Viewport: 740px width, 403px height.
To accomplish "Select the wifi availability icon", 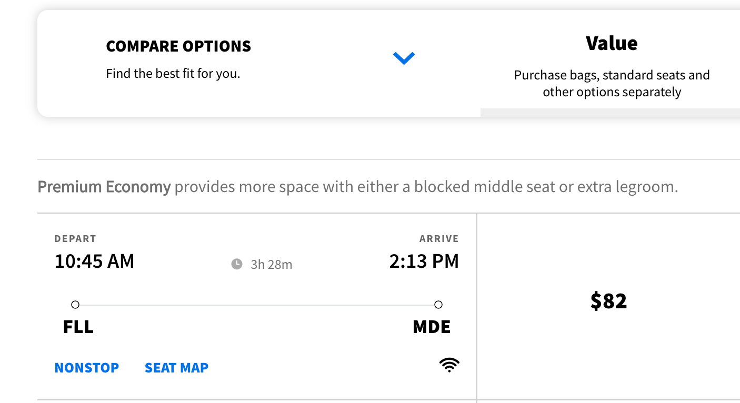I will click(448, 364).
